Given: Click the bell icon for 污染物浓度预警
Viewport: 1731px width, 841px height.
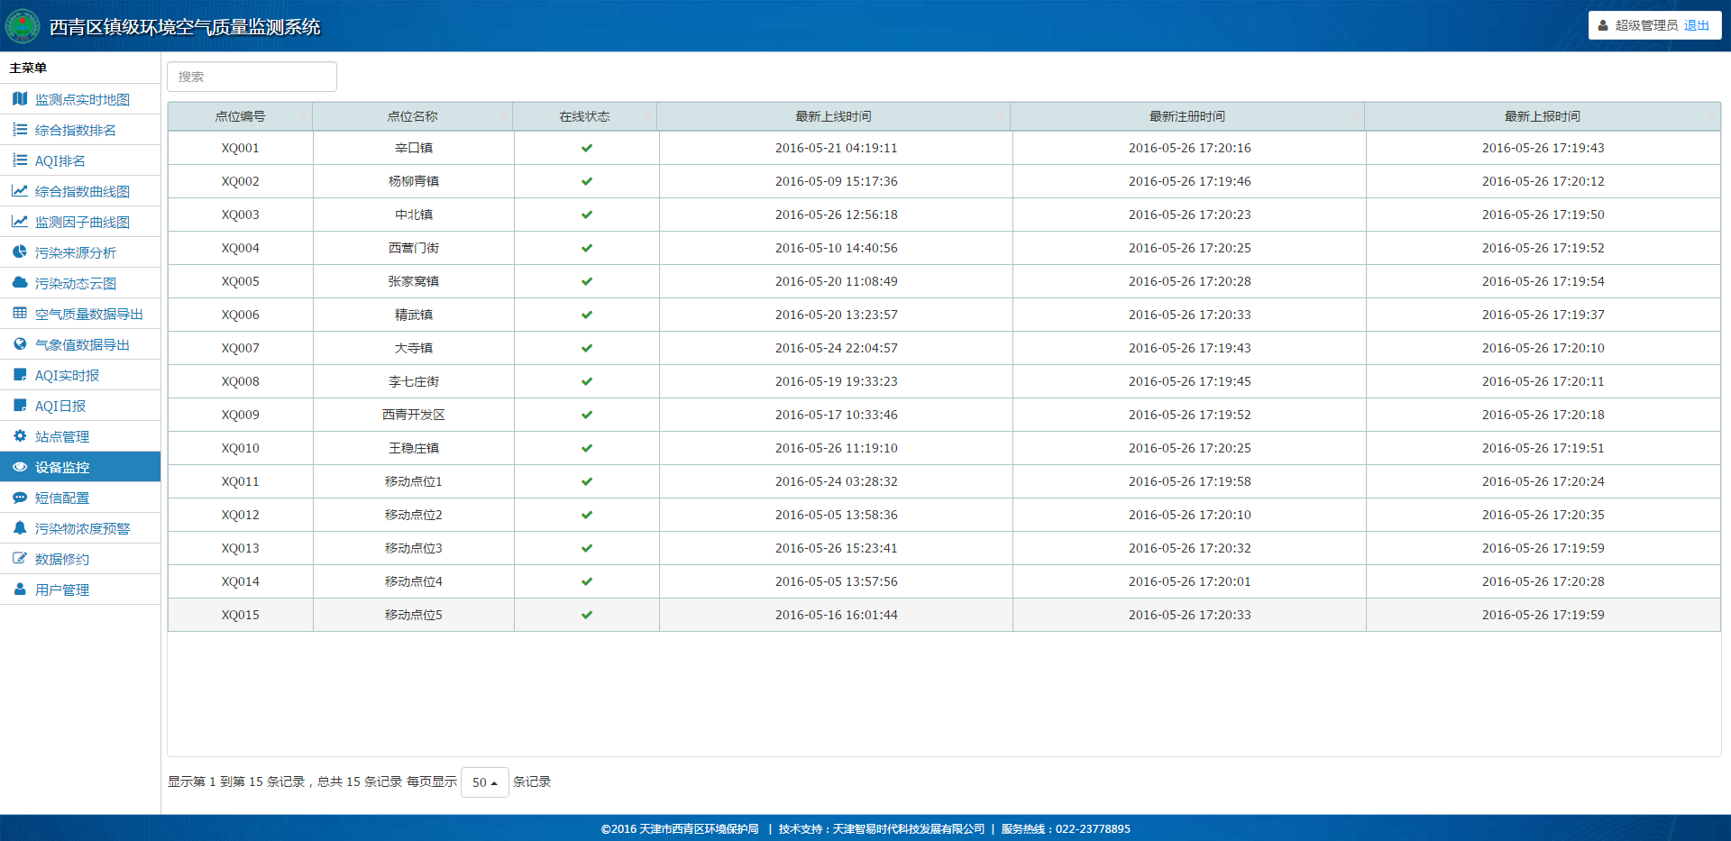Looking at the screenshot, I should click(20, 528).
